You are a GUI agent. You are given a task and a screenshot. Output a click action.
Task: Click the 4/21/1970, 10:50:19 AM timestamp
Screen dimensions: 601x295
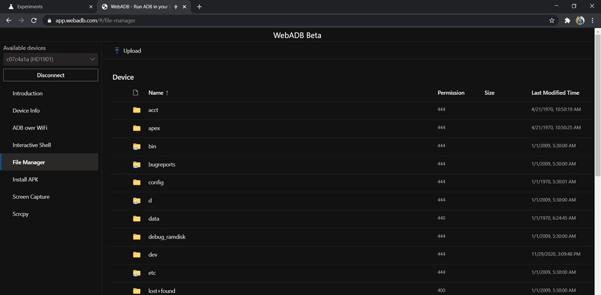pyautogui.click(x=556, y=109)
